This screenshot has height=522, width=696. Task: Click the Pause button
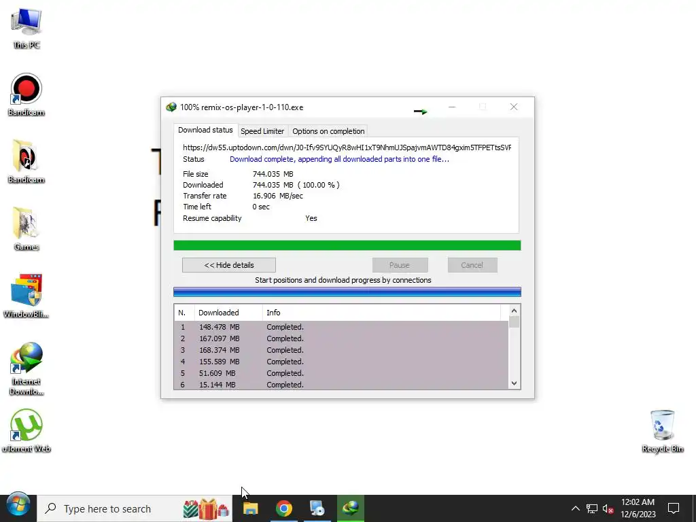400,265
